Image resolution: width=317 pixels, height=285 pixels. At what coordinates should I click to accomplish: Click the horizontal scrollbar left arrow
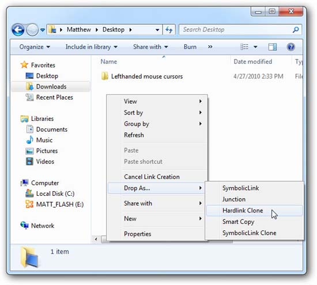[96, 240]
